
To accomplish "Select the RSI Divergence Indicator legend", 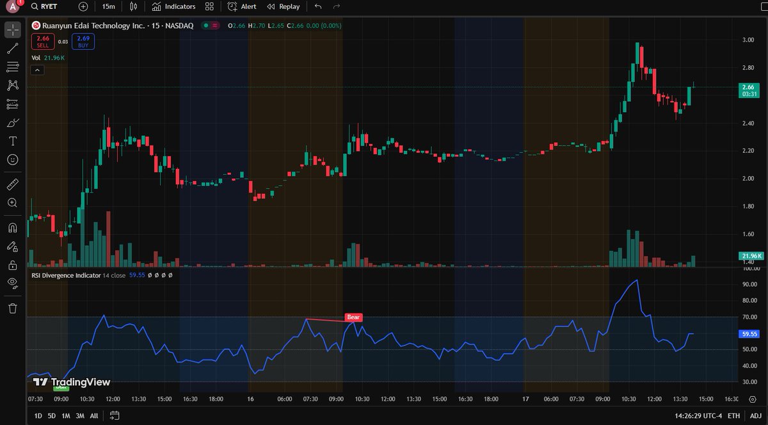I will (66, 275).
